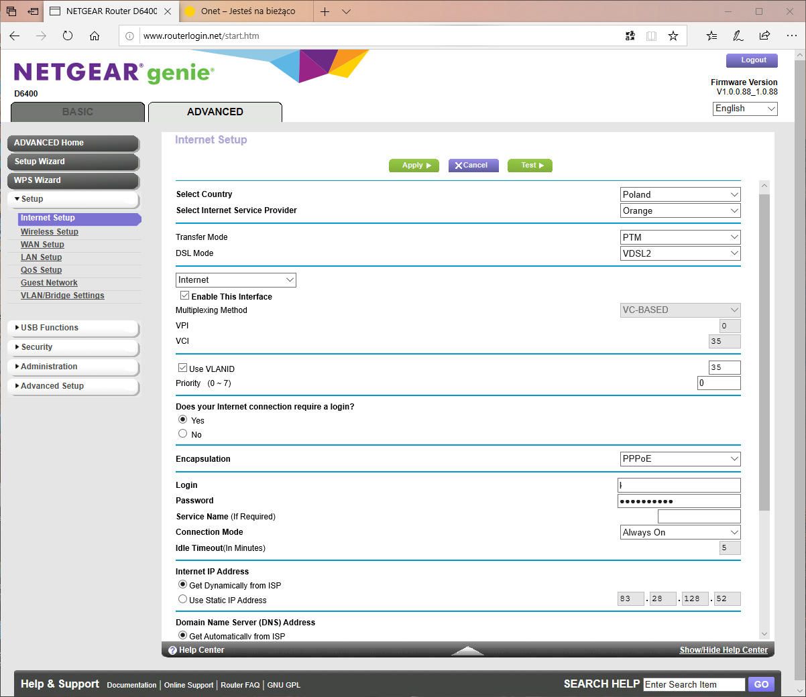Open the Help Center question mark icon

pyautogui.click(x=173, y=649)
